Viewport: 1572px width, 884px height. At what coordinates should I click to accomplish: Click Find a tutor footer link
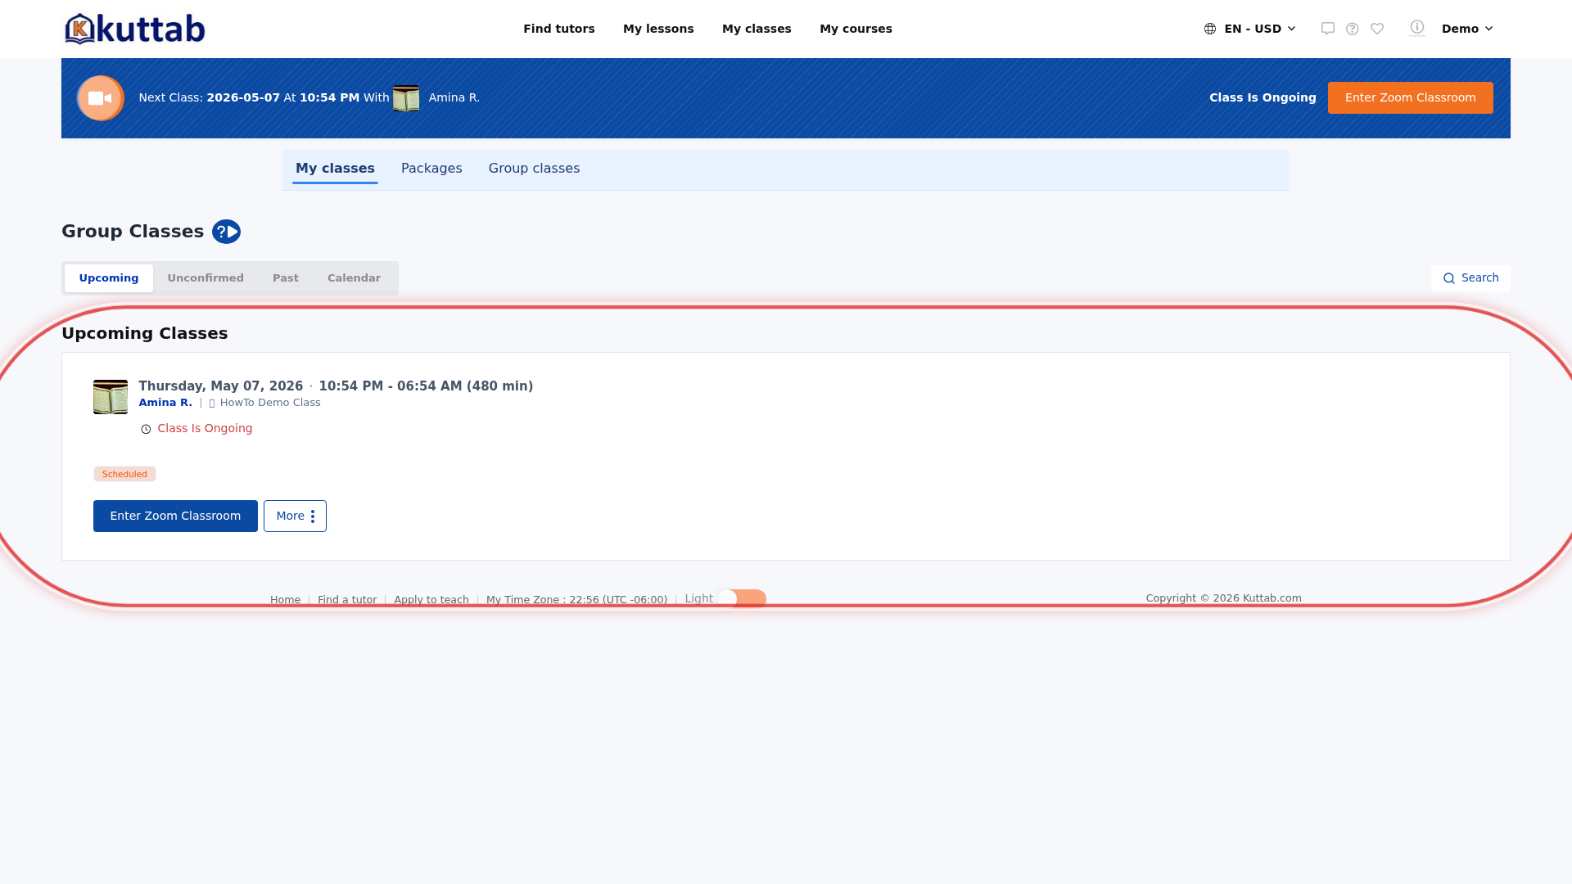347,600
